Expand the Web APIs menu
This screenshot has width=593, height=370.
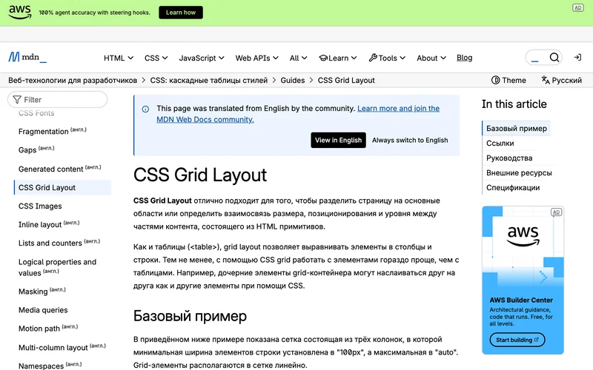pos(256,58)
